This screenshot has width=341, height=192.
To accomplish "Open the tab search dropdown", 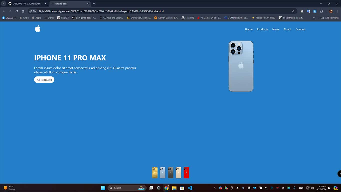I will pyautogui.click(x=3, y=4).
